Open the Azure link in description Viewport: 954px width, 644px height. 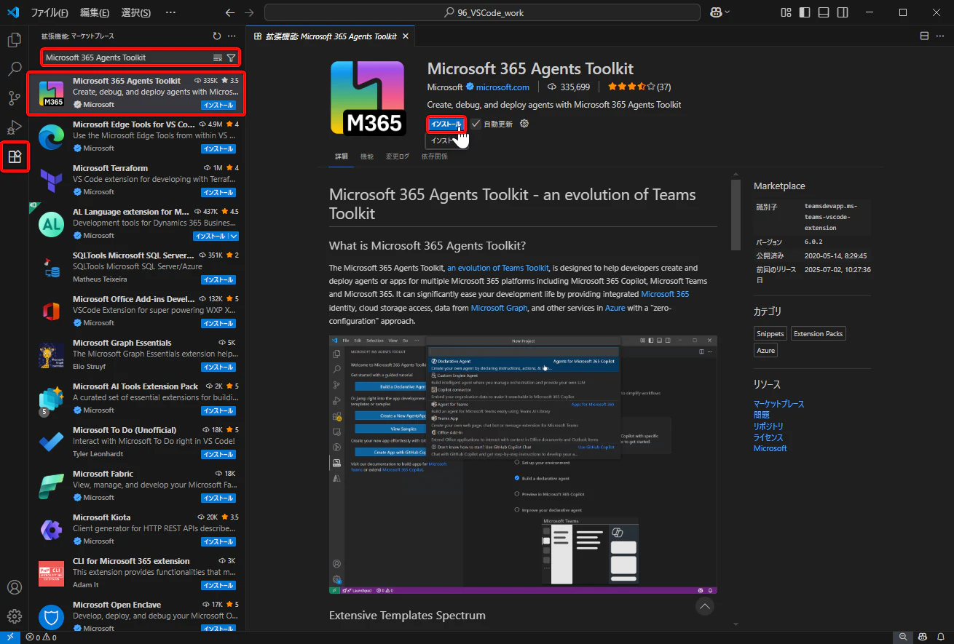click(615, 308)
